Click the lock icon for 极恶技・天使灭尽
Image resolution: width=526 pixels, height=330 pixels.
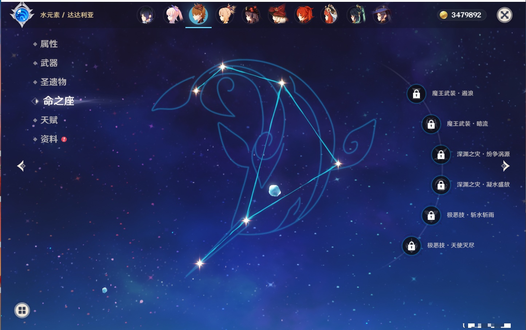tap(412, 246)
